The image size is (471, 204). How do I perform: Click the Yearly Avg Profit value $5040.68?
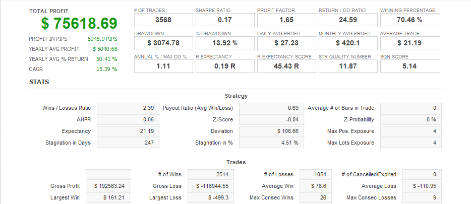coord(105,49)
